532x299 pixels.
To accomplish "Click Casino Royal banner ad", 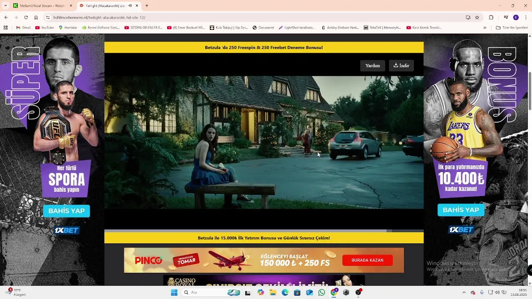I will (264, 280).
